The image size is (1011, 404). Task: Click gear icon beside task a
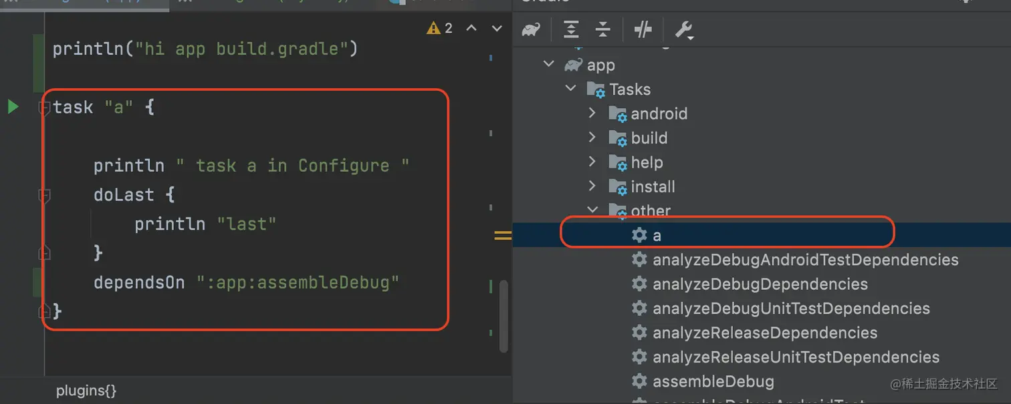[639, 235]
